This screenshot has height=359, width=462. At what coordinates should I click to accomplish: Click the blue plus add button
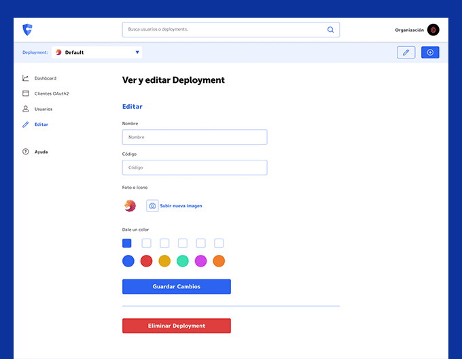[x=430, y=52]
